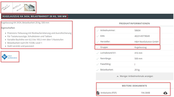This screenshot has height=97, width=174.
Task: Select the second disassembled rails thumbnail
Action: 18,7
